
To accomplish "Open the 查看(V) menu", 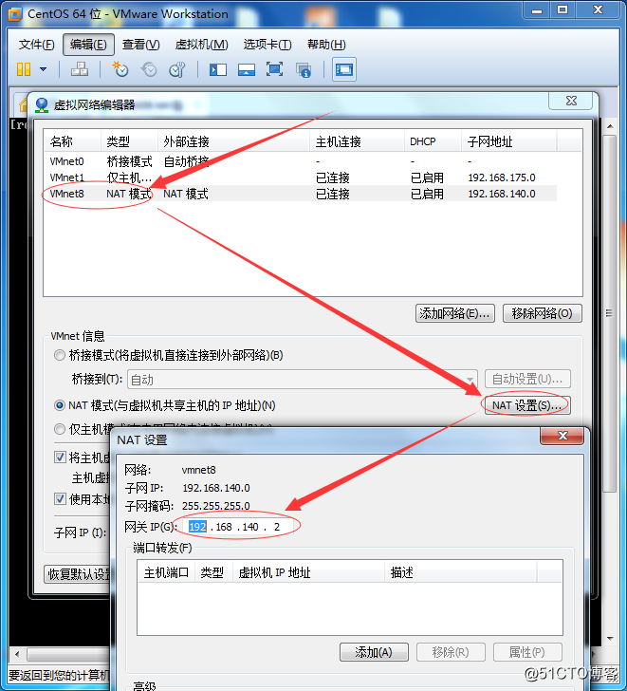I will point(141,45).
